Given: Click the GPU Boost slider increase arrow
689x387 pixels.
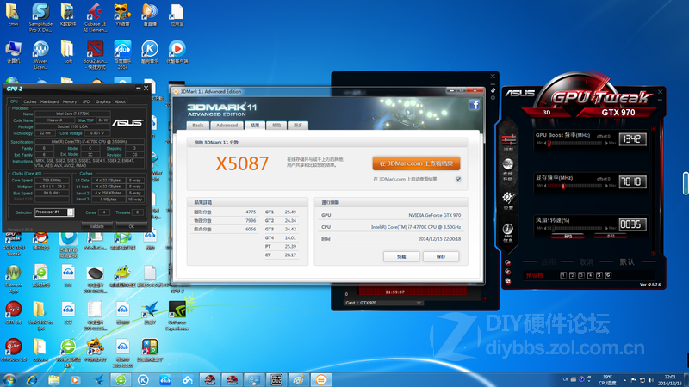Looking at the screenshot, I should 607,143.
